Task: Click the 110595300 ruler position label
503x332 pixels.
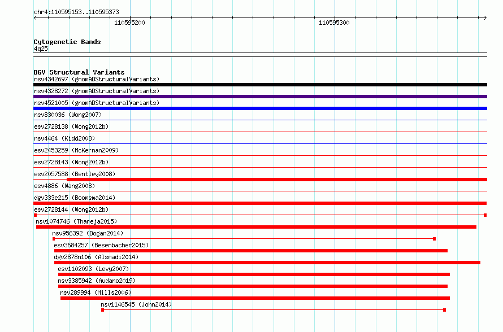Action: tap(334, 23)
